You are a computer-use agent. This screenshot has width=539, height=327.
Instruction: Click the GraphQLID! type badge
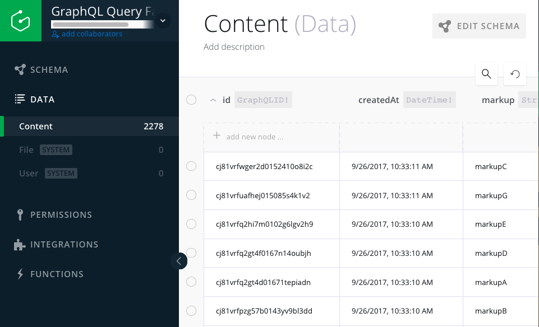tap(263, 100)
